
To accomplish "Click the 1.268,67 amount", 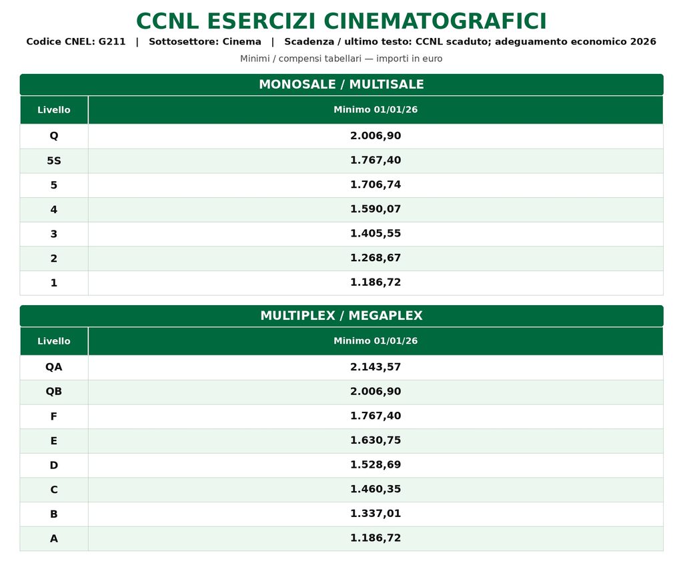I will point(376,258).
